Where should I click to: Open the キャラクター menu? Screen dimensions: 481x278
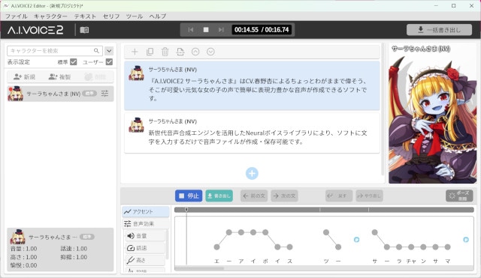[x=50, y=16]
